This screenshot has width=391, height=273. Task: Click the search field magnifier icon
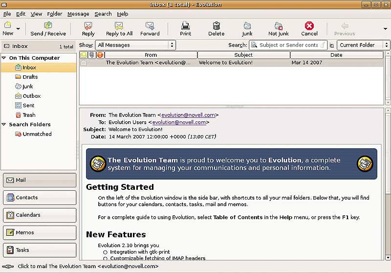254,45
